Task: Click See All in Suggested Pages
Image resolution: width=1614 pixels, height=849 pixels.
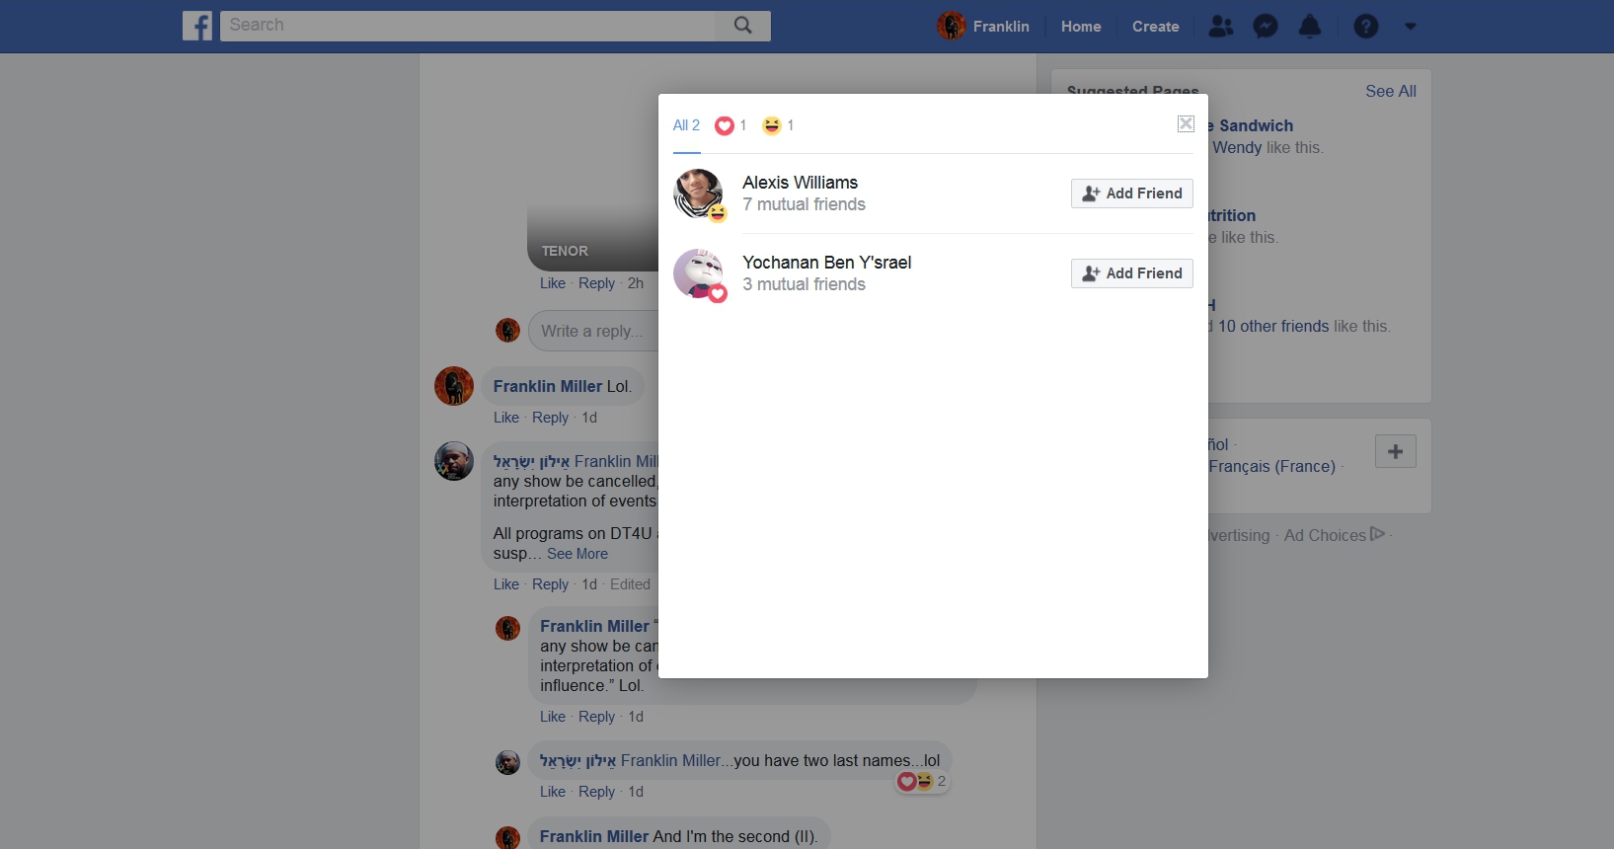Action: coord(1390,91)
